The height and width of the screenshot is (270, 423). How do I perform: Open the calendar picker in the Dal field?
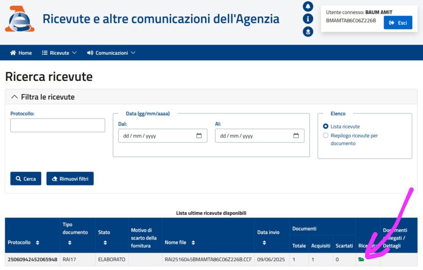point(199,135)
